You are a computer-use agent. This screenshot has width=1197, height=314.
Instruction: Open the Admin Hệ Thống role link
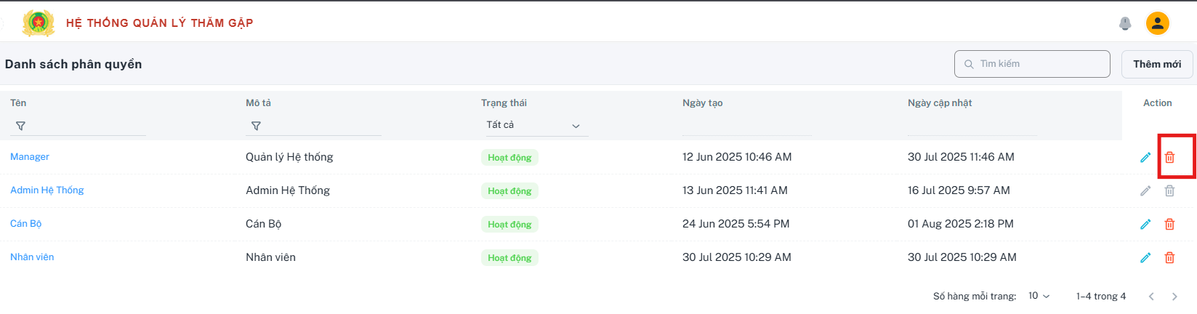(47, 190)
